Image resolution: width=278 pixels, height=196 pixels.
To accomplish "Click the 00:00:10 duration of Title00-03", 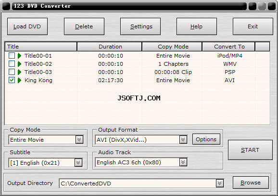I will click(x=111, y=72).
